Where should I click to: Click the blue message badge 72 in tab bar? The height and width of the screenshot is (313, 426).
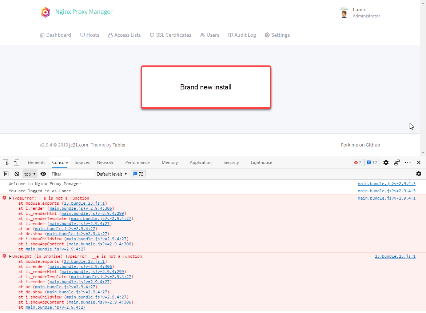pyautogui.click(x=372, y=162)
